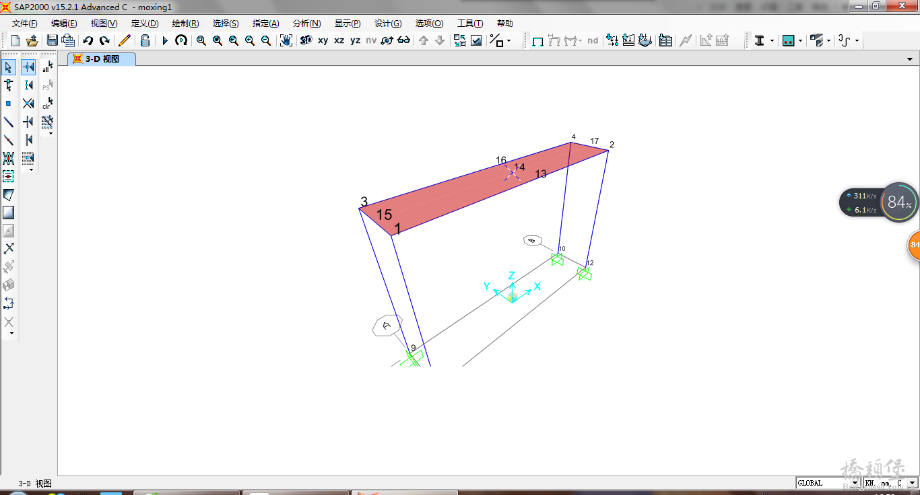Click the zoom out one step icon

click(266, 40)
